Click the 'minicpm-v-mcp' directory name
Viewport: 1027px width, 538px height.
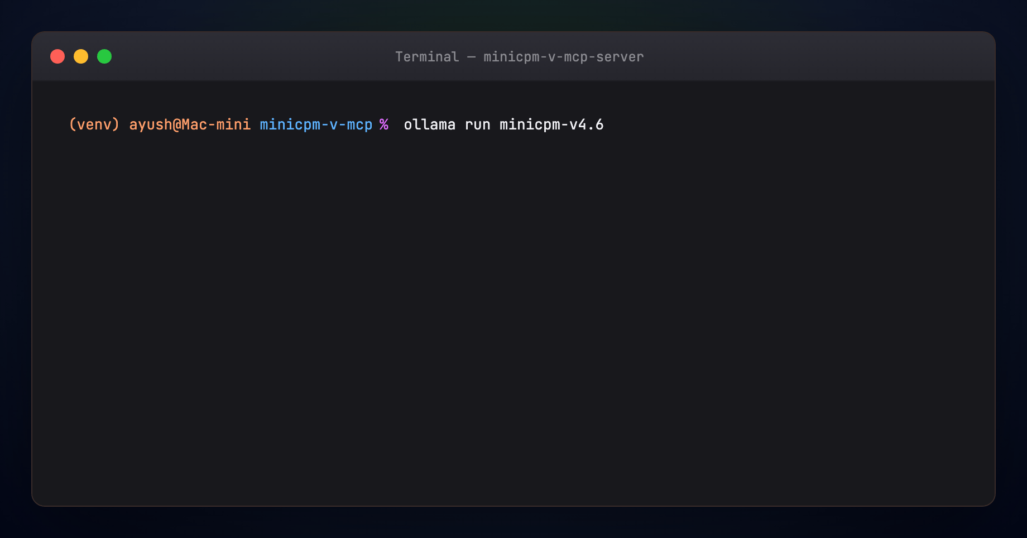pos(316,124)
